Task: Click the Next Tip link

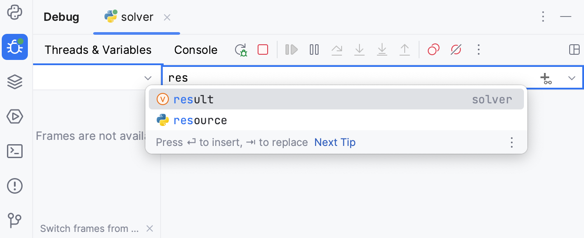Action: [335, 142]
